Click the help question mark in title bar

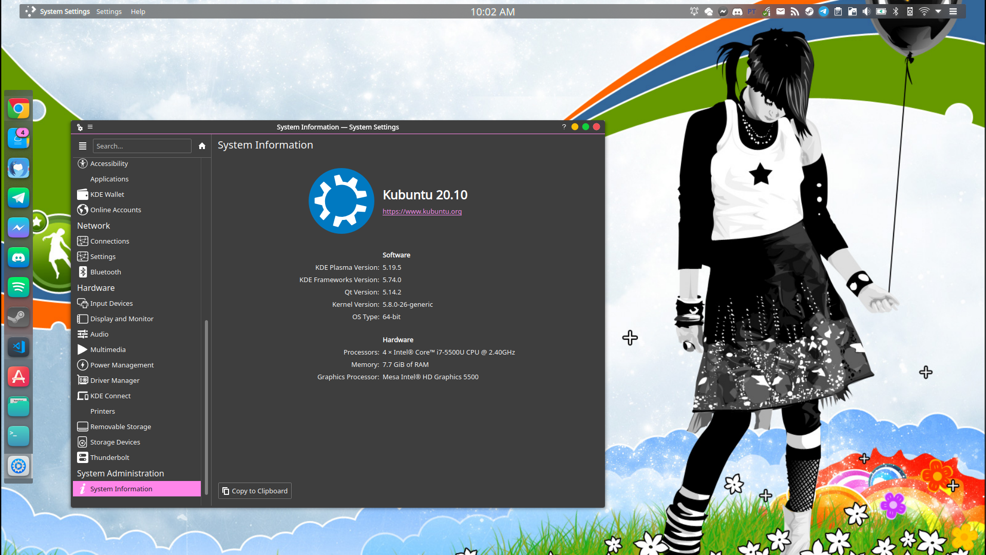(x=564, y=127)
